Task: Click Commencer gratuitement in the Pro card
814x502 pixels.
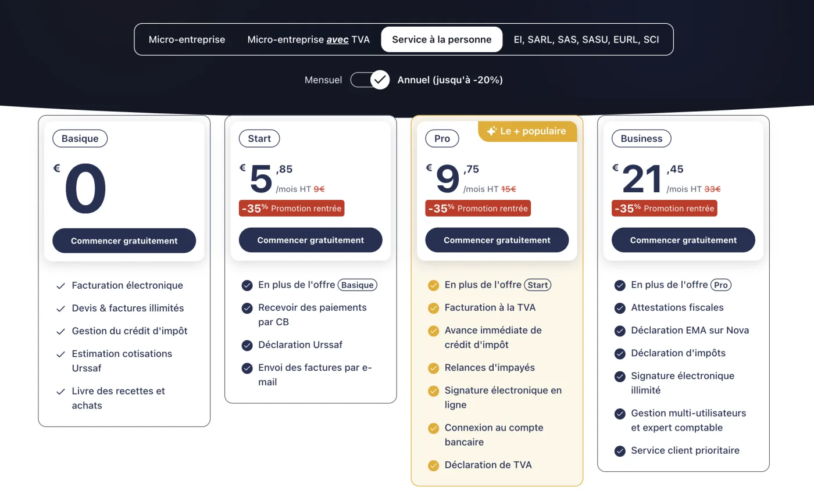Action: [x=497, y=240]
